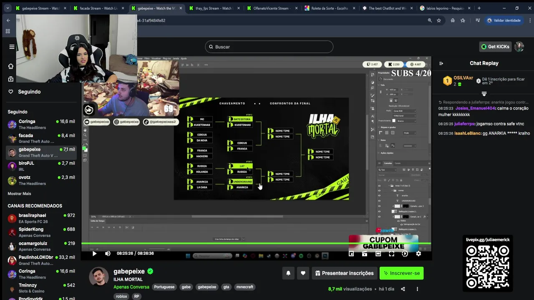Screen dimensions: 534x300
Task: Open the gabepeixe channel avatar below the video
Action: coord(99,277)
